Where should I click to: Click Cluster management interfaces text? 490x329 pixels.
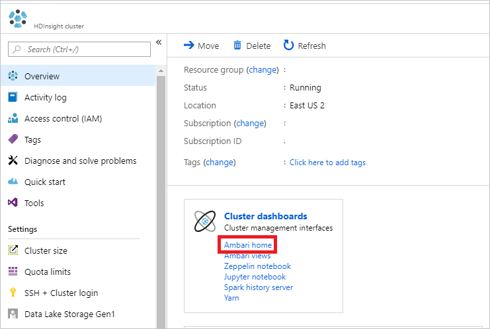[278, 228]
